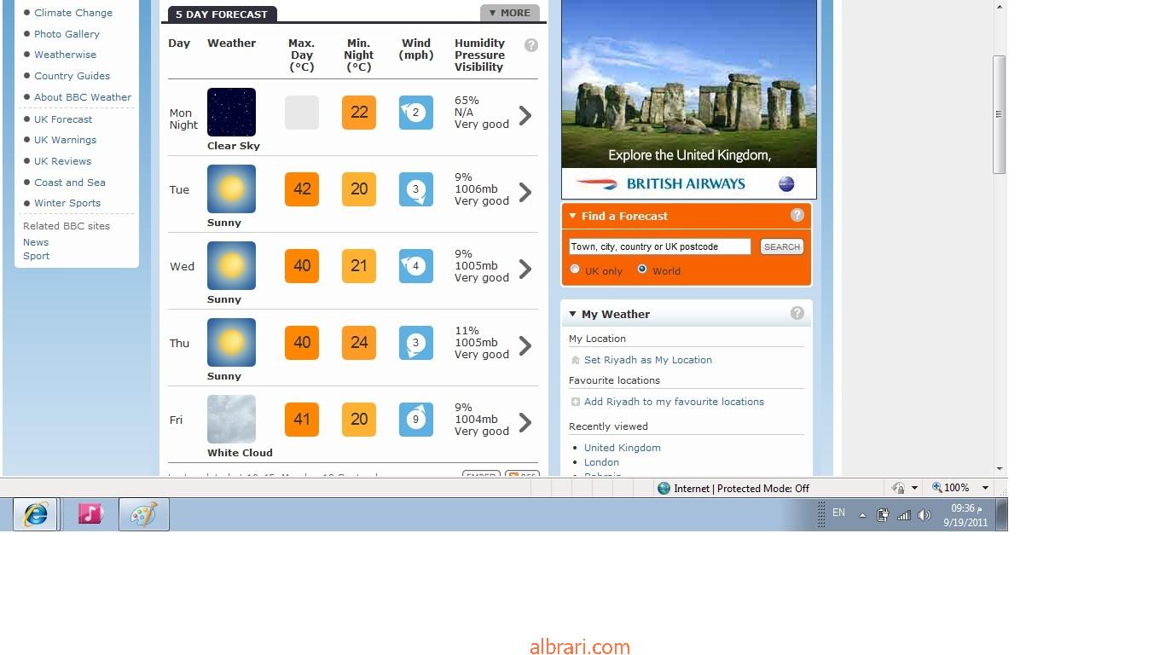1165x655 pixels.
Task: Collapse the My Weather panel
Action: 573,314
